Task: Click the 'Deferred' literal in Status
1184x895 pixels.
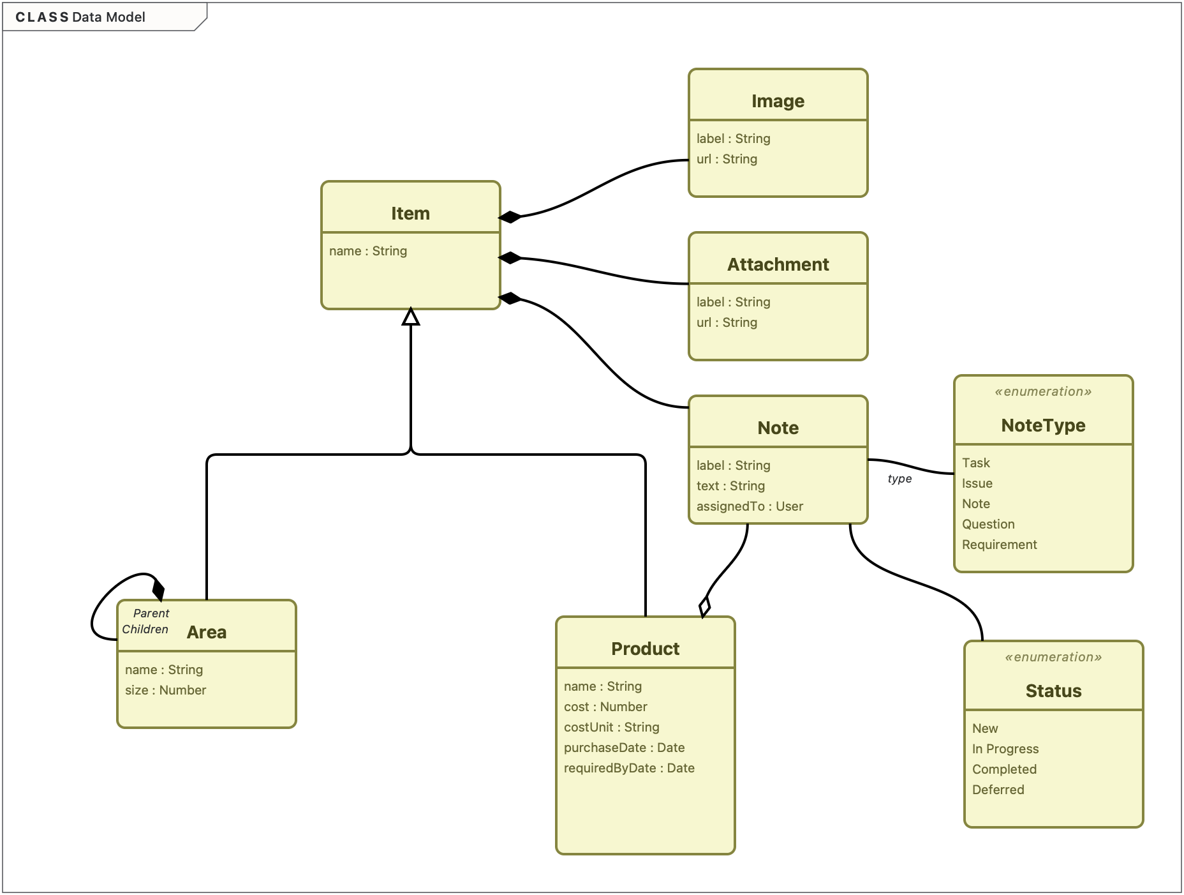Action: click(x=998, y=790)
